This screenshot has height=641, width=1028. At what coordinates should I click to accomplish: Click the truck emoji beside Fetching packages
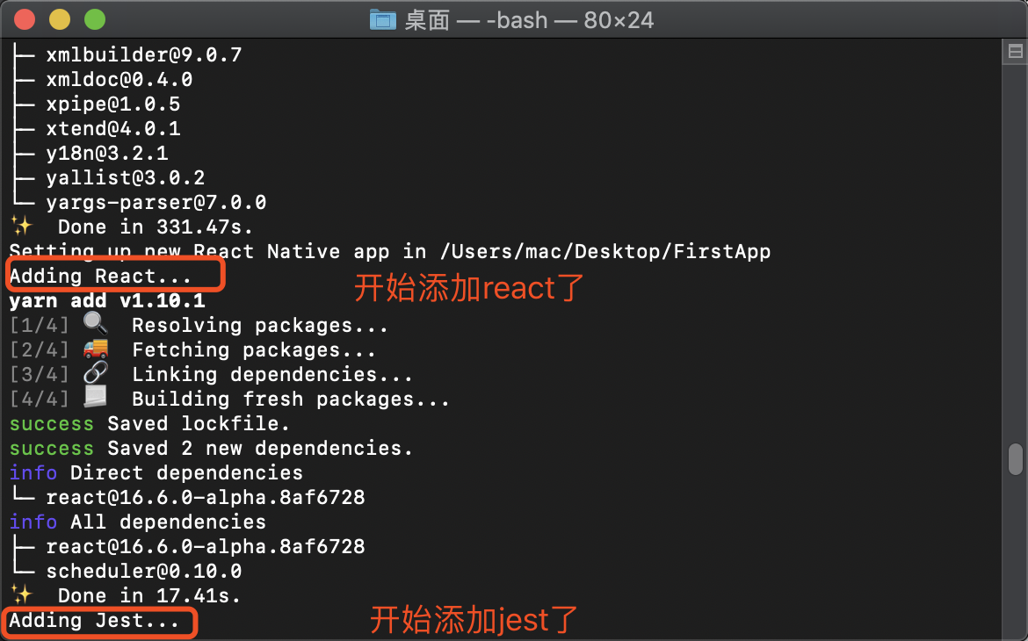96,349
